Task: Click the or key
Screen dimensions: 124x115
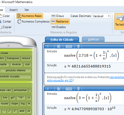Action: pyautogui.click(x=29, y=111)
